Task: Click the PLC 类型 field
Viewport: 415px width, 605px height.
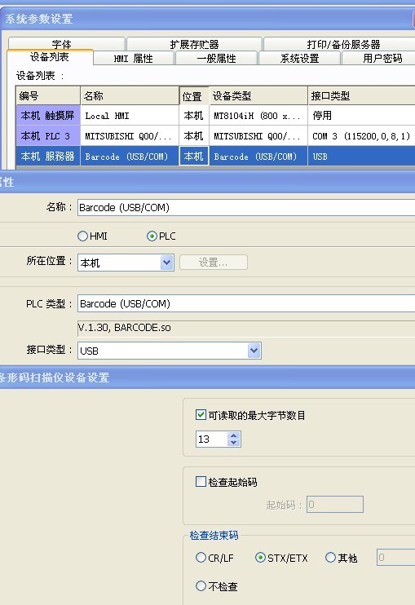Action: click(x=246, y=303)
